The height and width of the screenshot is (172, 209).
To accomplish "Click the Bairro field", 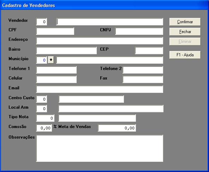I will (66, 50).
